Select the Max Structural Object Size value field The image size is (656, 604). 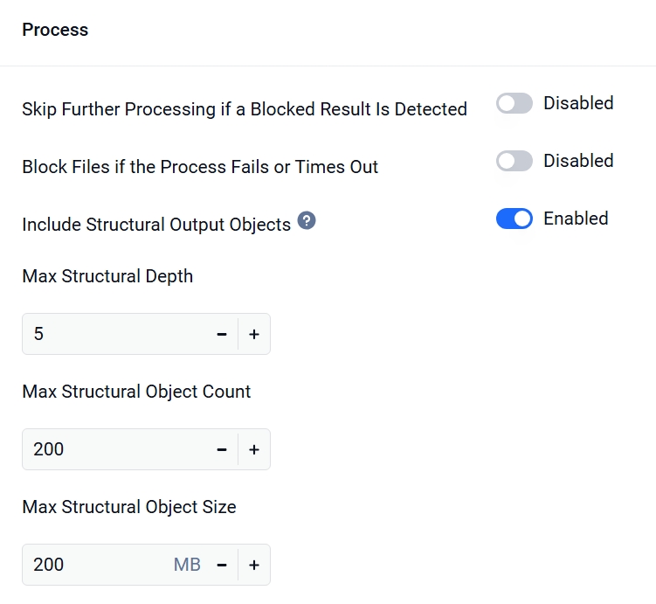point(100,565)
